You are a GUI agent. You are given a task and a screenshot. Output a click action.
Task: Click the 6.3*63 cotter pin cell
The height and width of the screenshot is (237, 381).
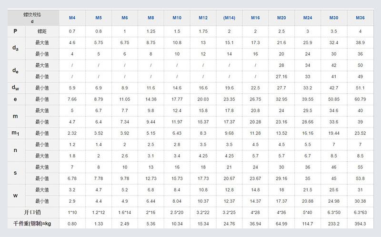[x=360, y=212]
